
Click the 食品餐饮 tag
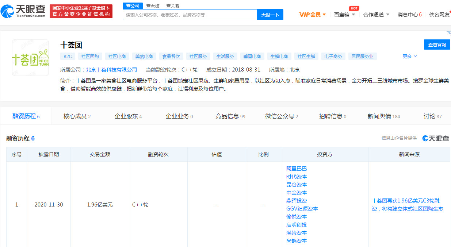coord(171,56)
